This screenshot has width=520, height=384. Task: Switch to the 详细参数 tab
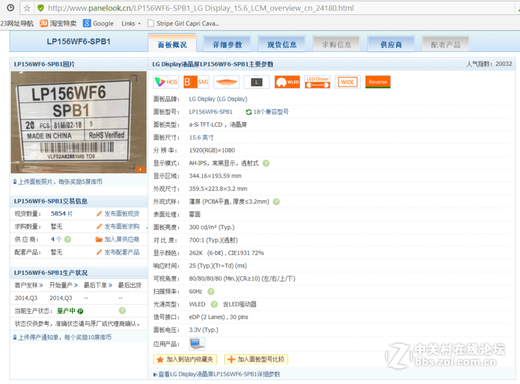coord(227,44)
